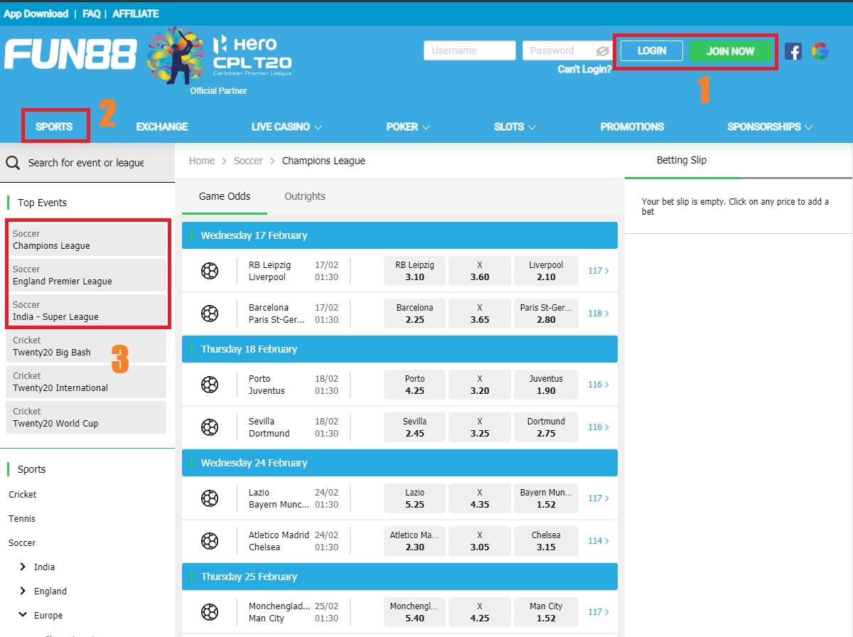853x637 pixels.
Task: Bet on Barcelona at 2.25
Action: (414, 314)
